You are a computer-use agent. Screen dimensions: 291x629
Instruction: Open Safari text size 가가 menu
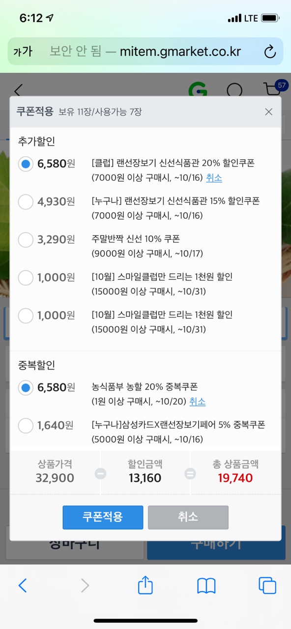pyautogui.click(x=23, y=51)
